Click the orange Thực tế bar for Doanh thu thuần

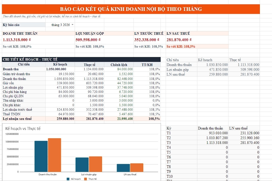coord(54,155)
